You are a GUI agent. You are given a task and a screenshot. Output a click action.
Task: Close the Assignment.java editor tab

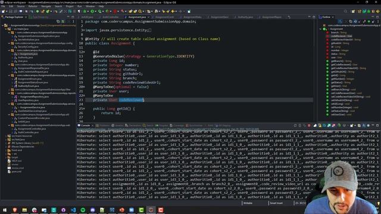pyautogui.click(x=148, y=17)
